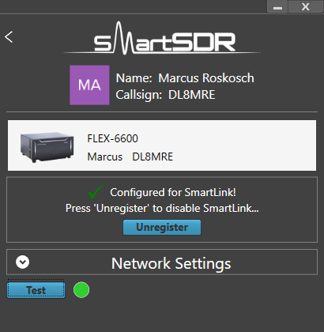Click the SmartSDR logo
Viewport: 324px width, 332px height.
162,38
